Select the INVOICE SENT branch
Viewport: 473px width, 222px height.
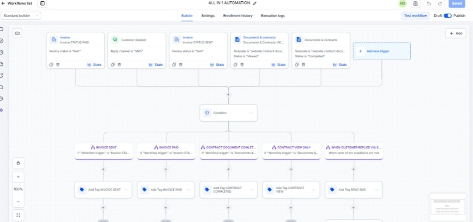[x=103, y=151]
